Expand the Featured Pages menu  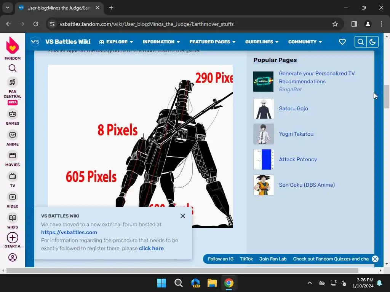click(x=213, y=42)
